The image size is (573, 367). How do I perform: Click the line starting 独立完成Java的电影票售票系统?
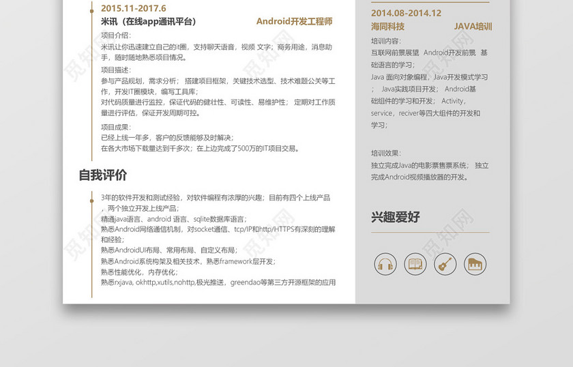pos(430,165)
